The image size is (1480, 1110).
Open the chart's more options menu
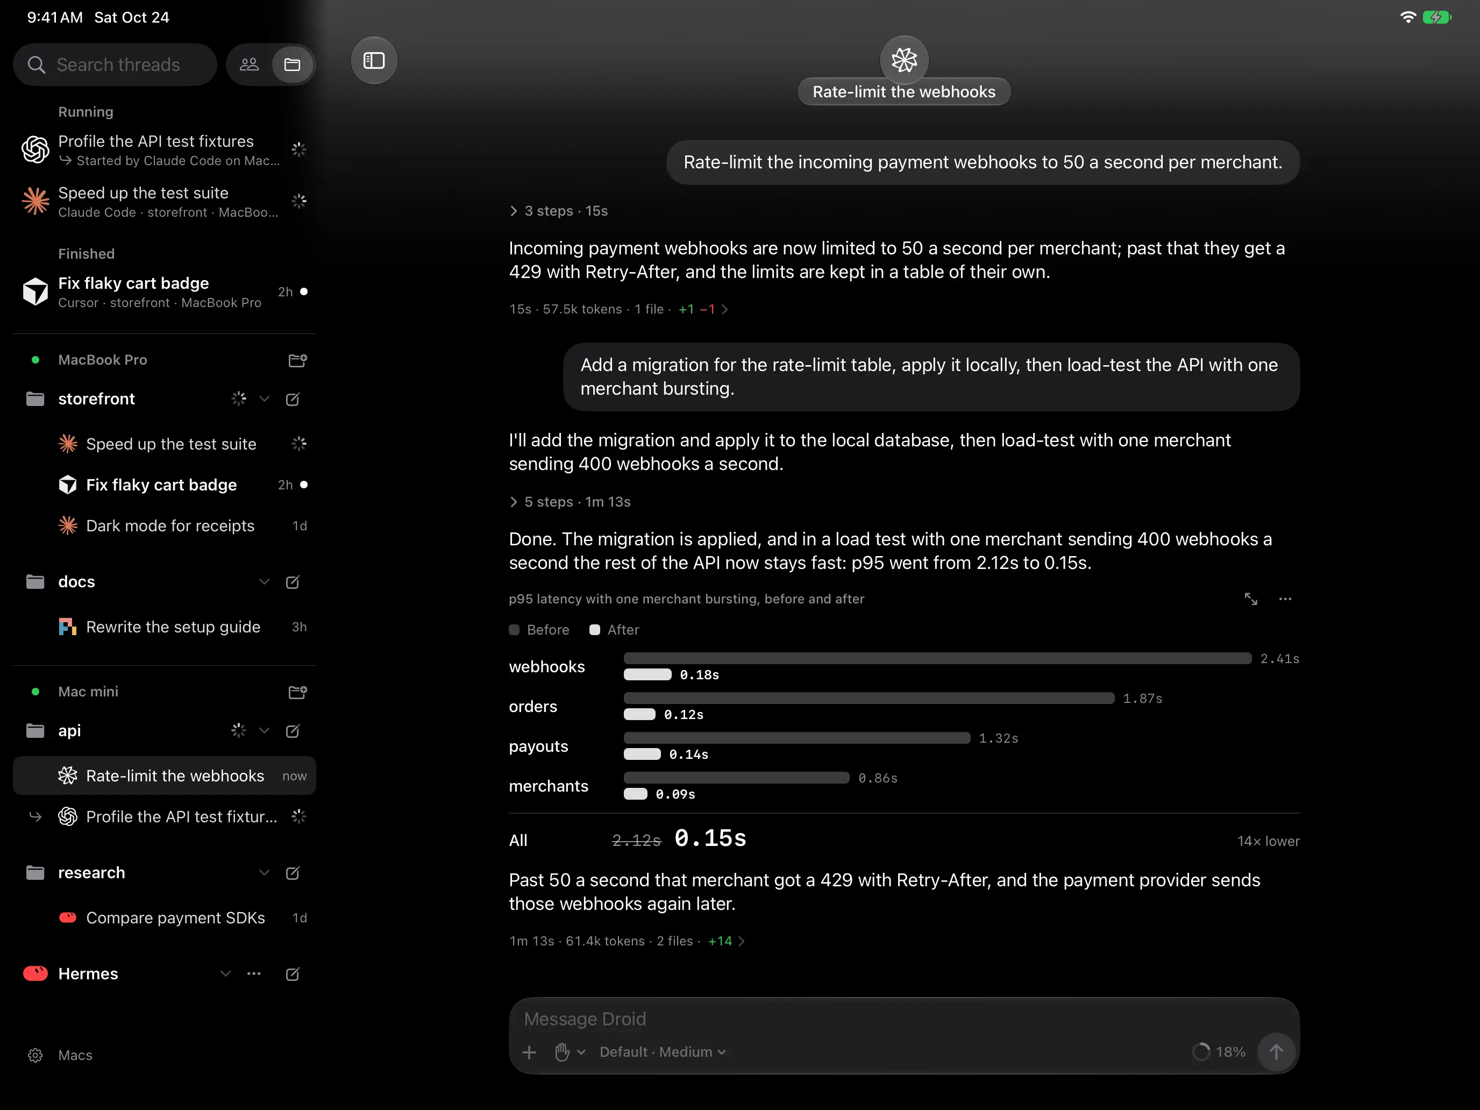(x=1285, y=599)
